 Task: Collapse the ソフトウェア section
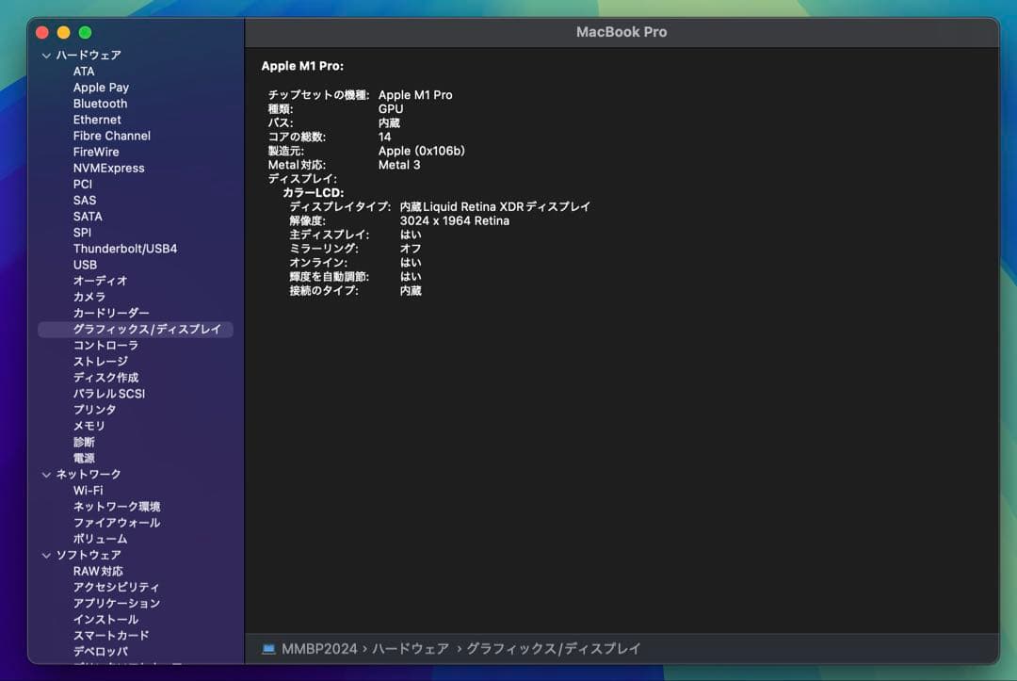[45, 554]
